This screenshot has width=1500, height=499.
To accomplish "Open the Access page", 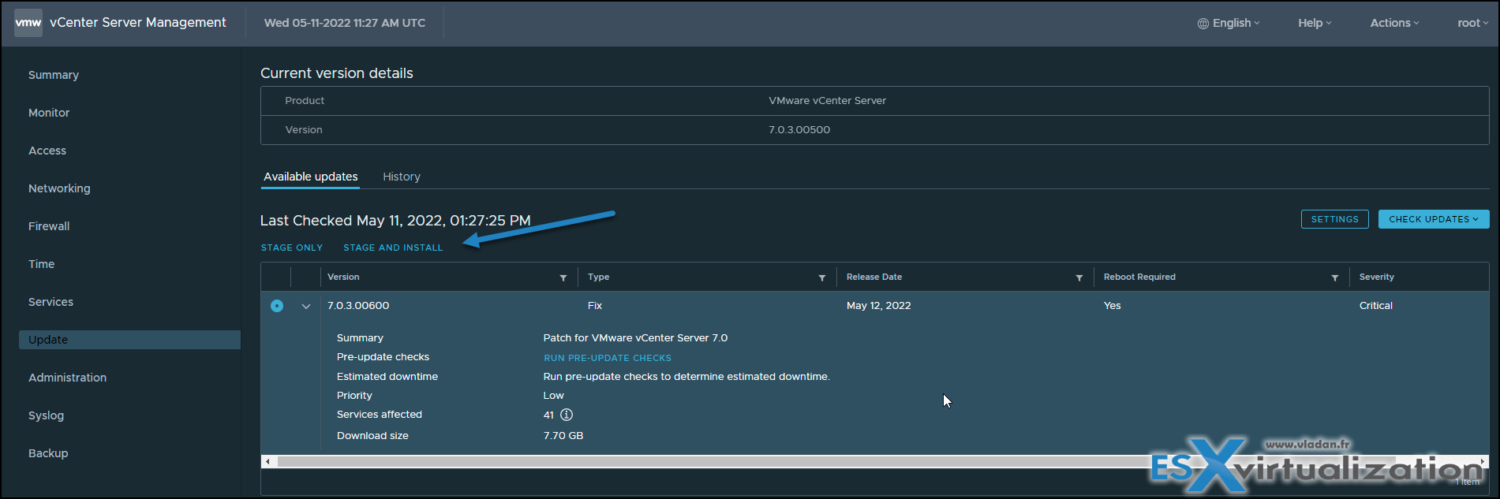I will (x=47, y=151).
